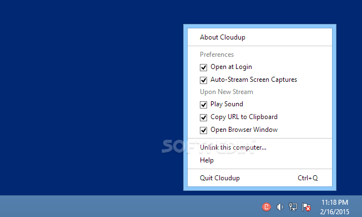Choose Quit Cloudup from the menu

tap(260, 178)
